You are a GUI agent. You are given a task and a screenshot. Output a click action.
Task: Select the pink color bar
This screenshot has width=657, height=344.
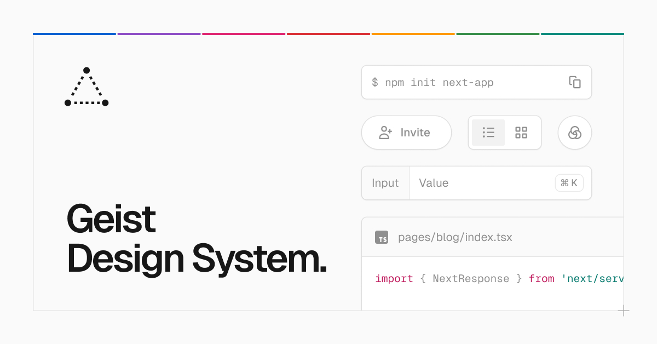(244, 34)
